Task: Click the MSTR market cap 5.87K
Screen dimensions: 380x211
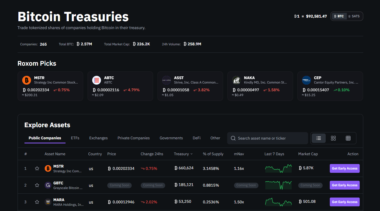Action: [x=306, y=168]
